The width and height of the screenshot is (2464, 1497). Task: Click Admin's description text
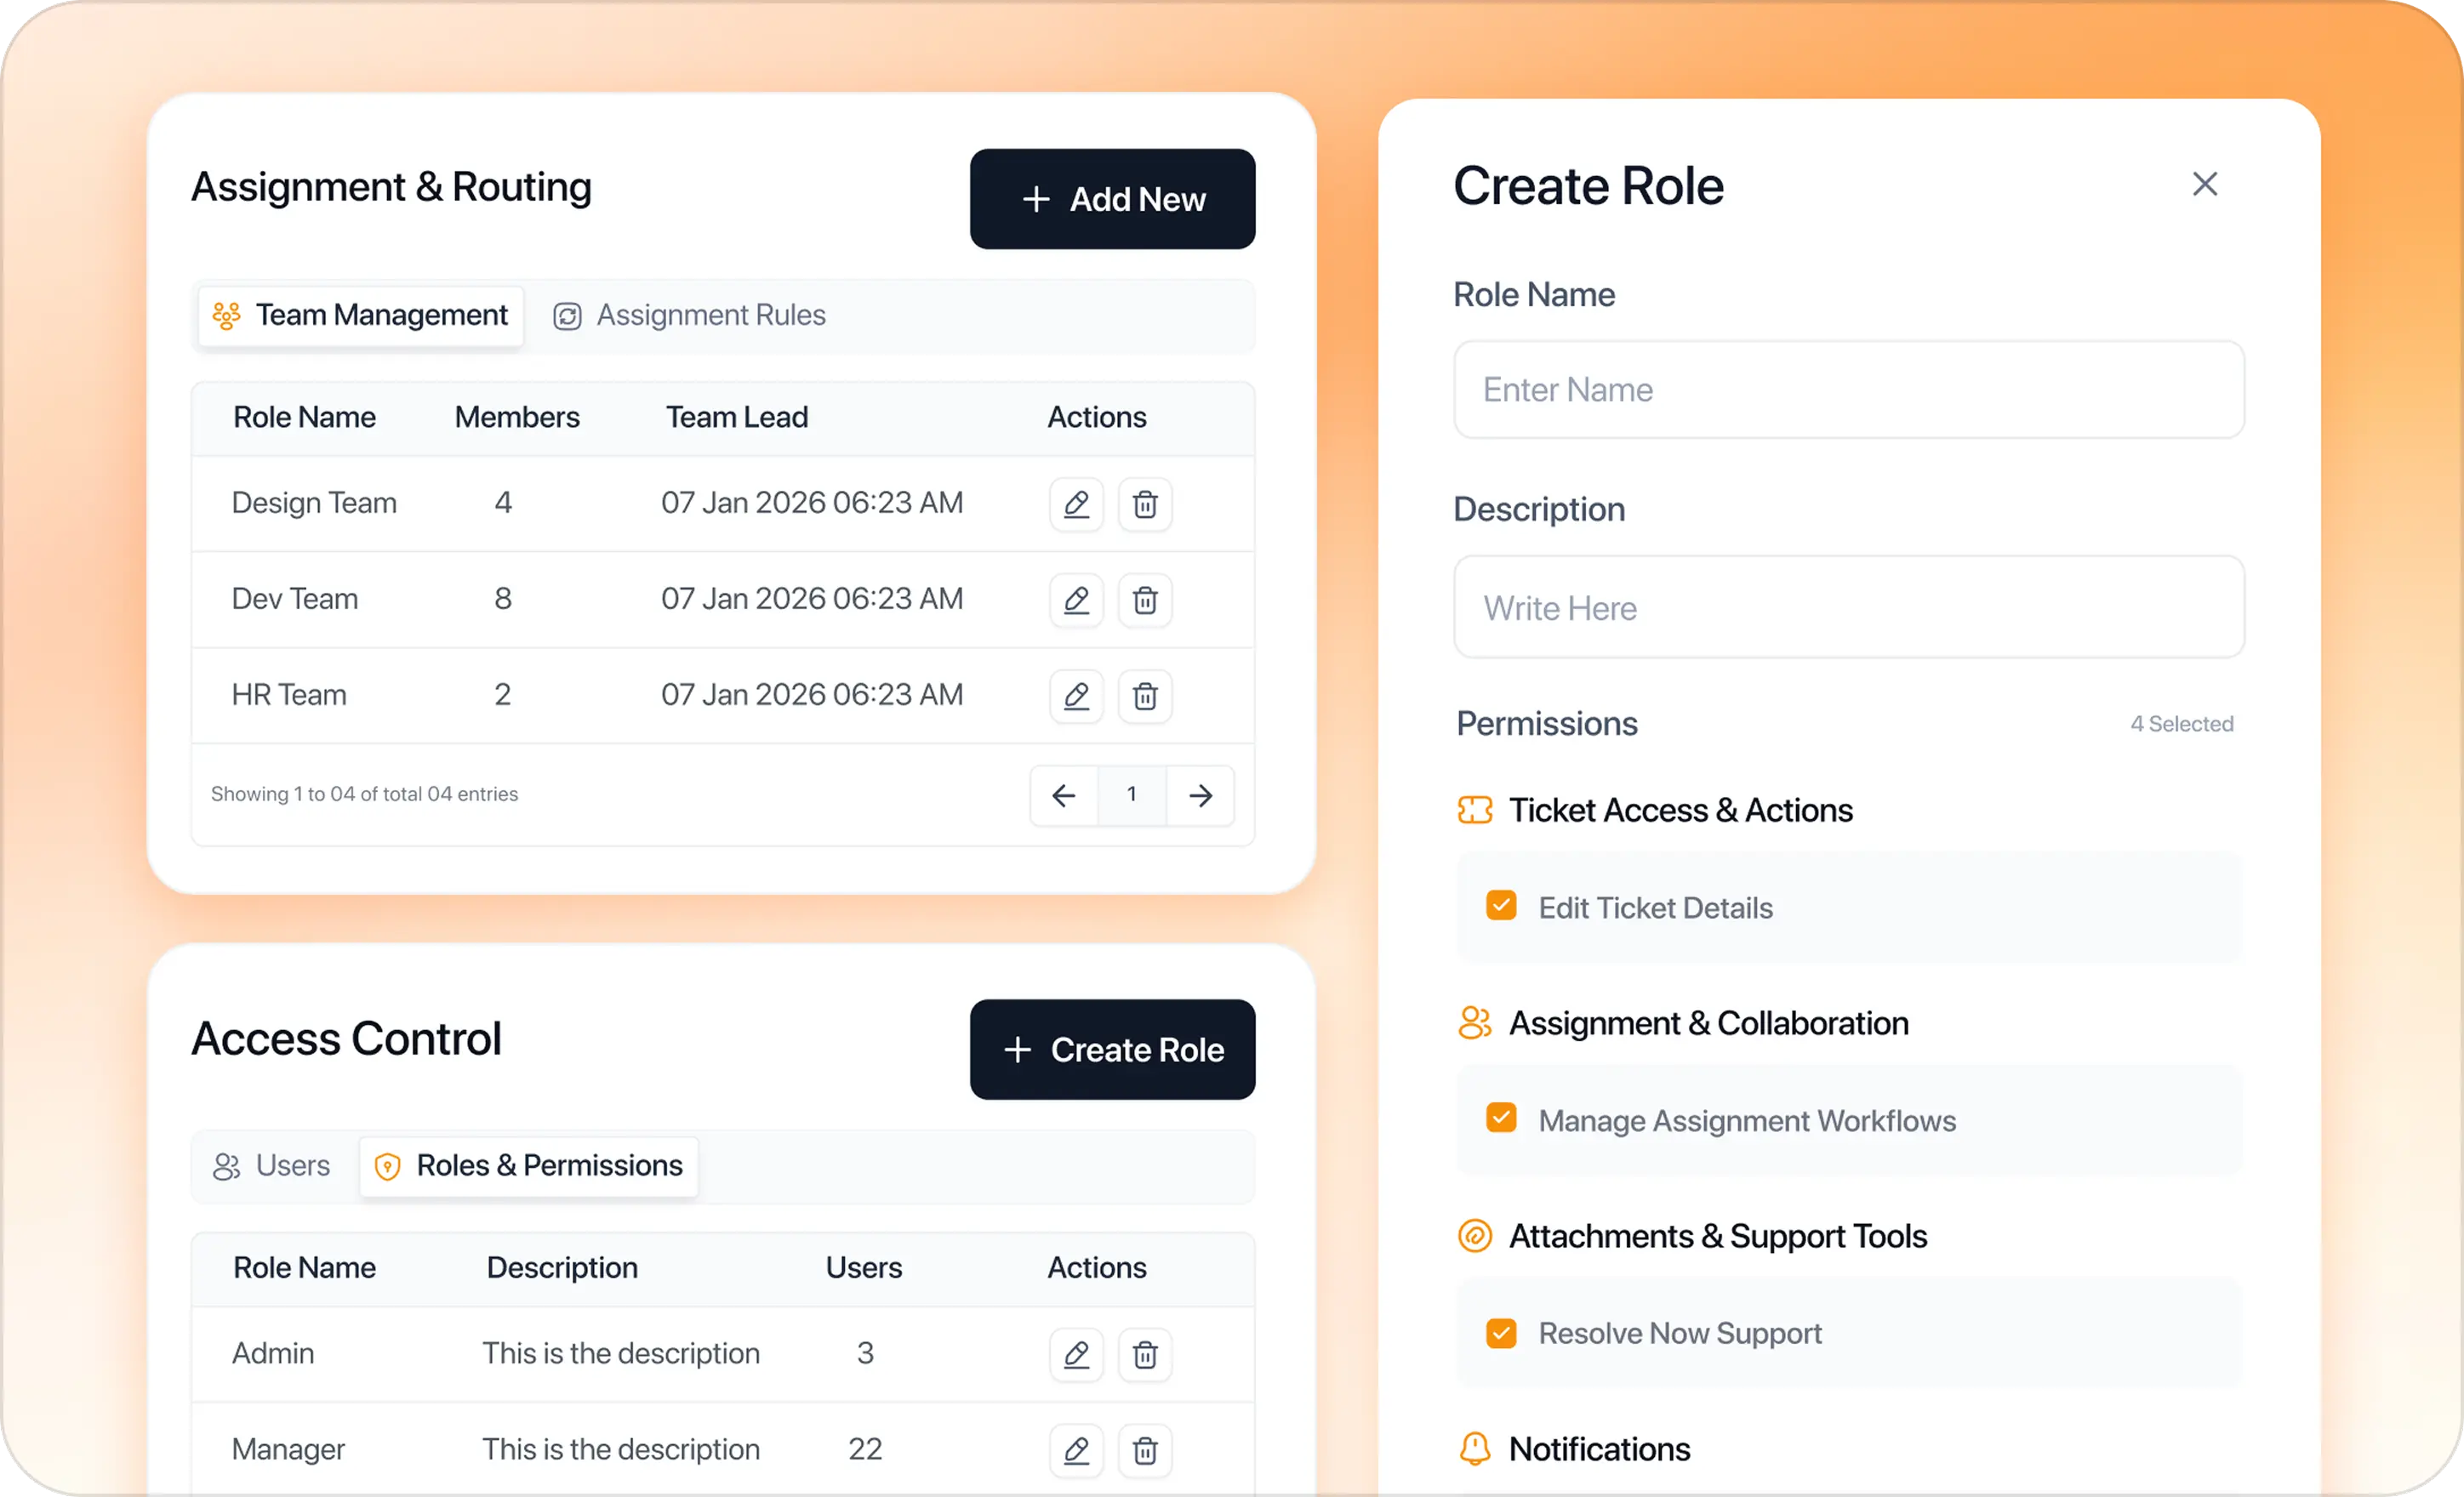point(621,1354)
